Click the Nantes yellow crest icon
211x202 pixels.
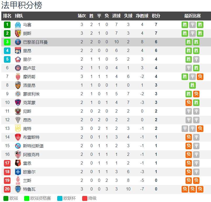tap(18, 129)
